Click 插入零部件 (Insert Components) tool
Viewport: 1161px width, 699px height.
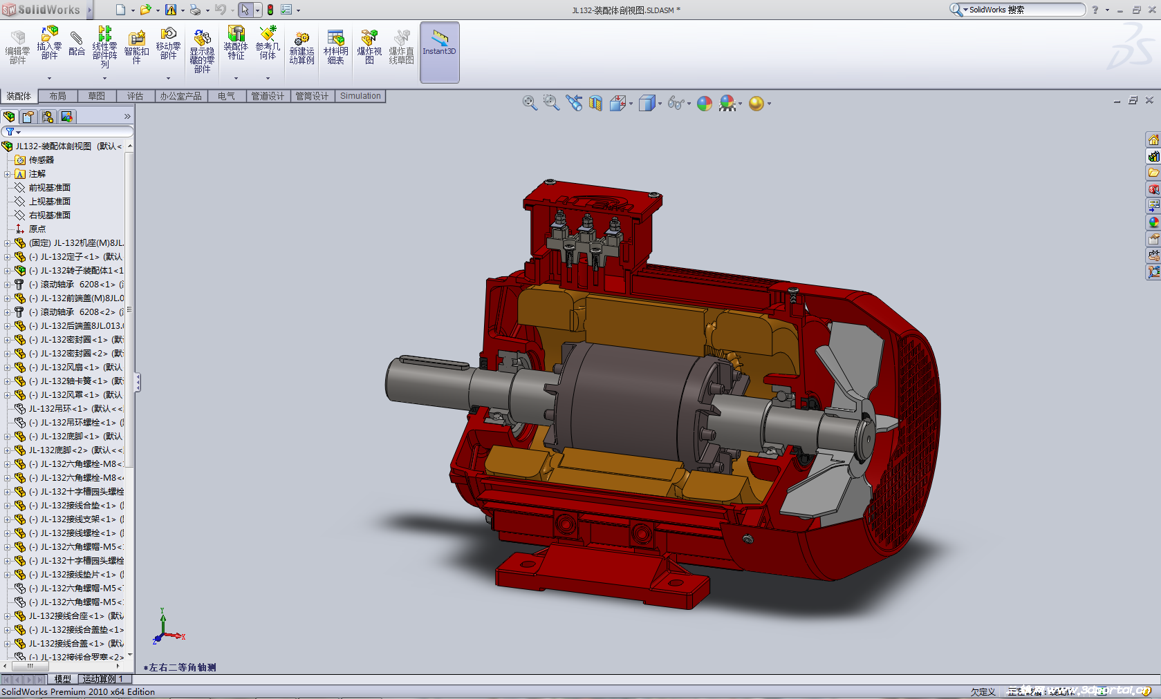point(49,43)
